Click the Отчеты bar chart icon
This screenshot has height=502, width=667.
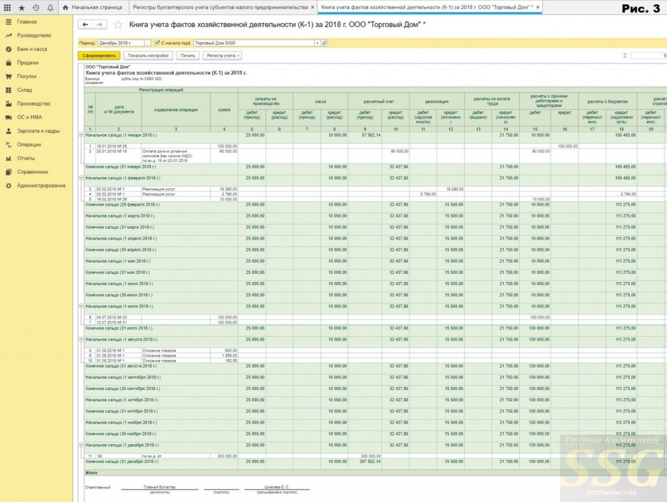(8, 158)
